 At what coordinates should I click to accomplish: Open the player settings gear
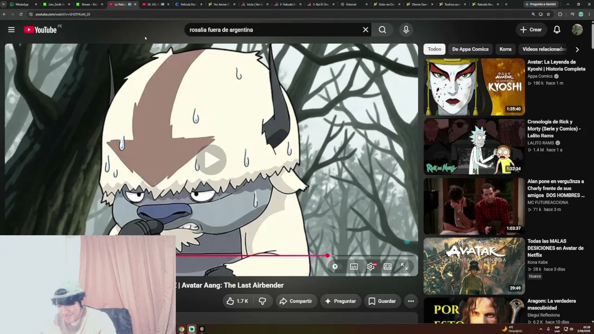(x=371, y=267)
